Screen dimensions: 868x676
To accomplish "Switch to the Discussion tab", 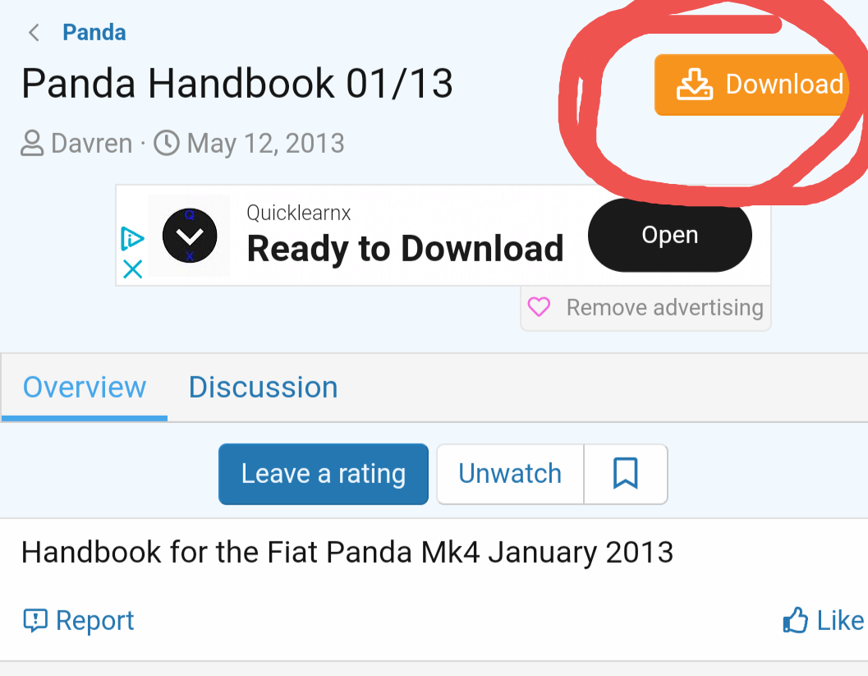I will pos(263,387).
